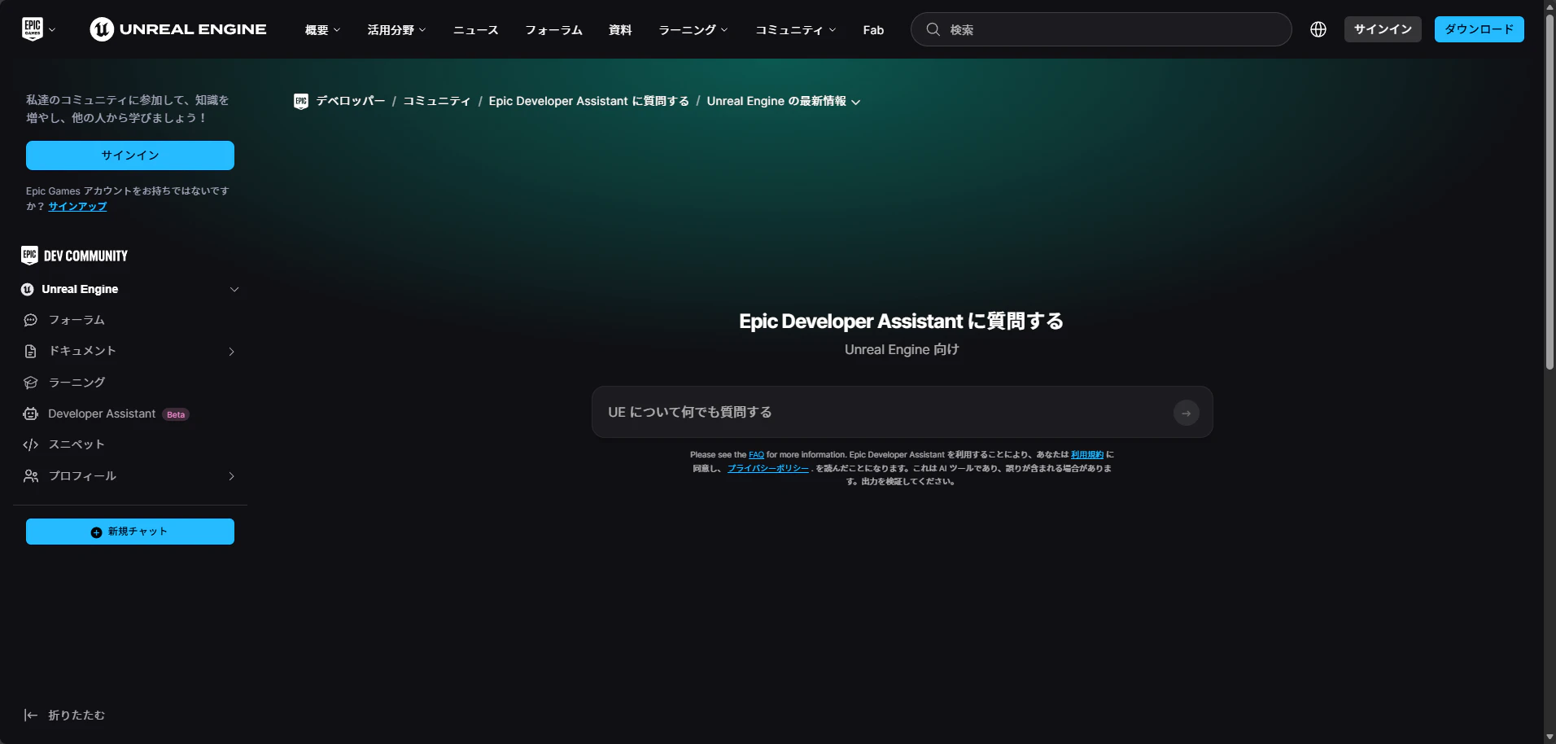Open the Unreal Engine logo home link

(x=178, y=29)
